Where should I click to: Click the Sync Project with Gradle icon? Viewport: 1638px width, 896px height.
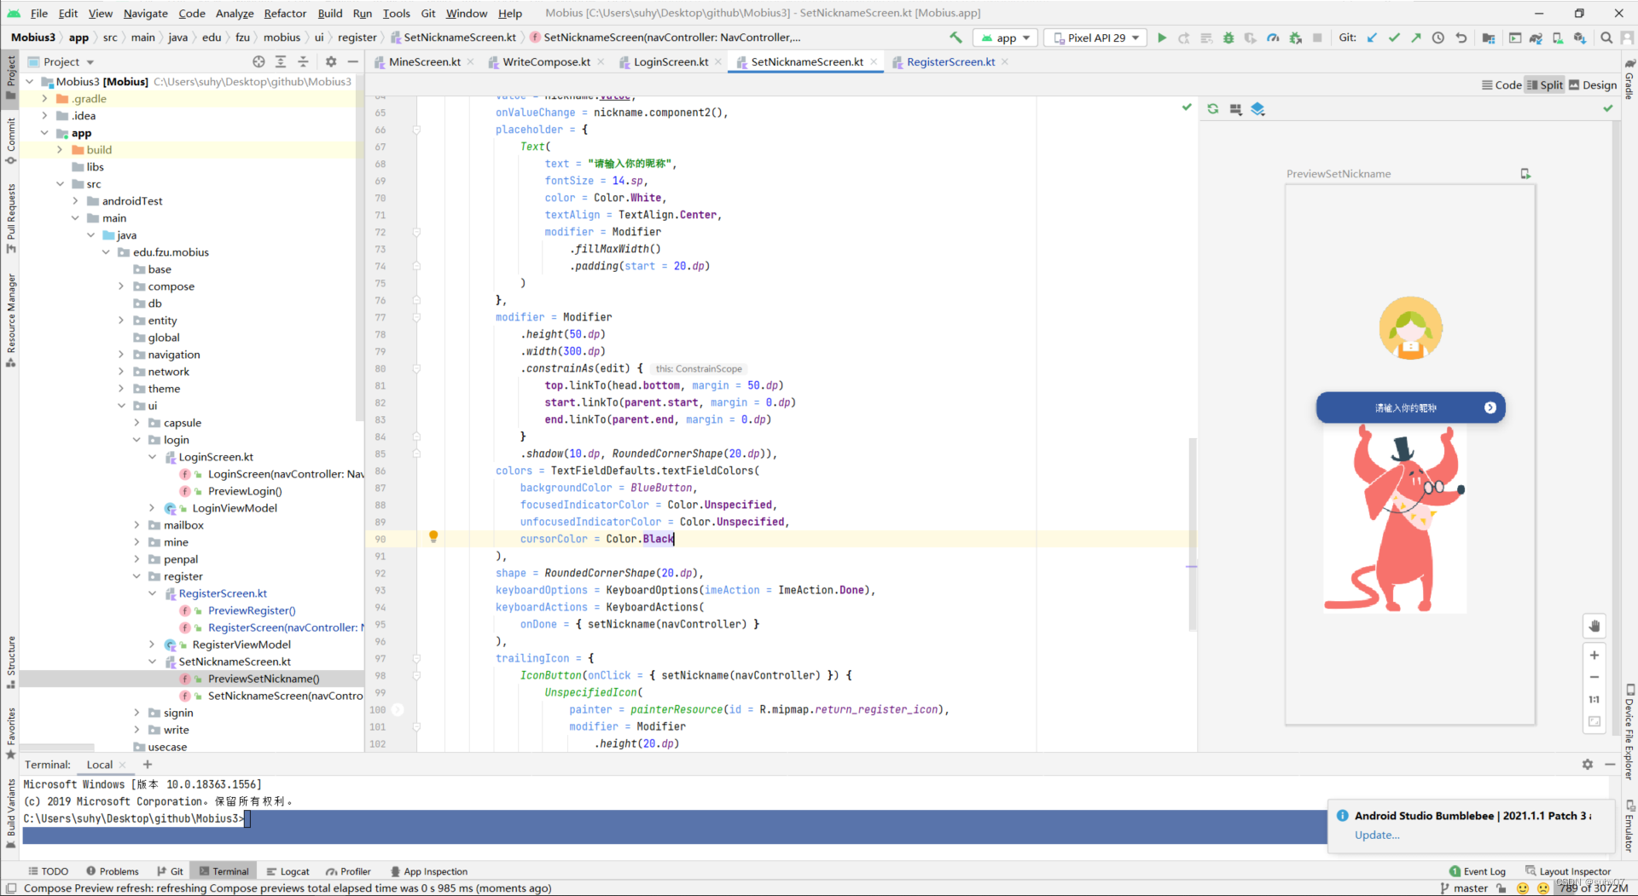pyautogui.click(x=1536, y=38)
